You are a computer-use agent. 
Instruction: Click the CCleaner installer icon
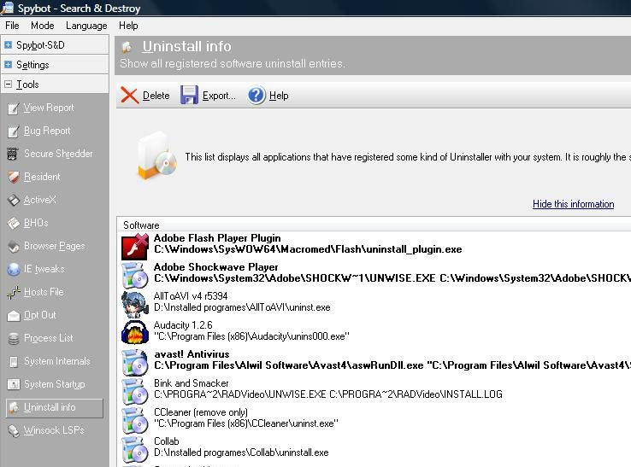(135, 420)
